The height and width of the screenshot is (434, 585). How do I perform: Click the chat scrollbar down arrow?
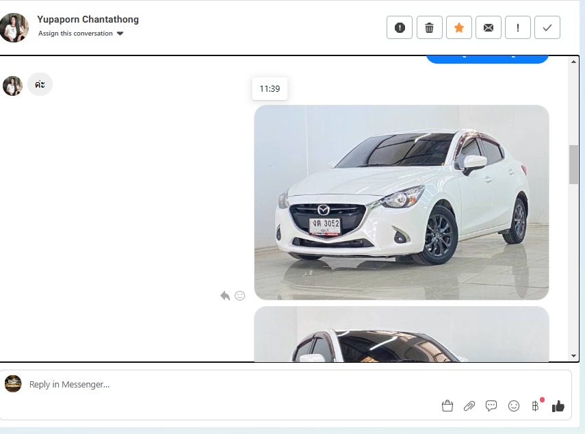pyautogui.click(x=573, y=356)
